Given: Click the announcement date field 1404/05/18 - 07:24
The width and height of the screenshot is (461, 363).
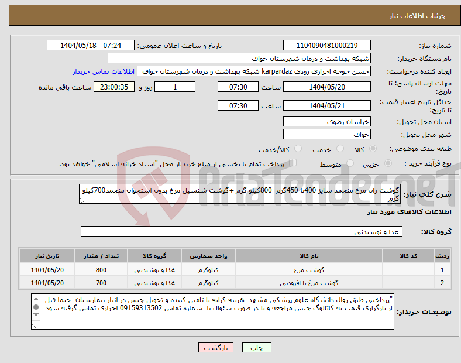Looking at the screenshot, I should pyautogui.click(x=91, y=45).
